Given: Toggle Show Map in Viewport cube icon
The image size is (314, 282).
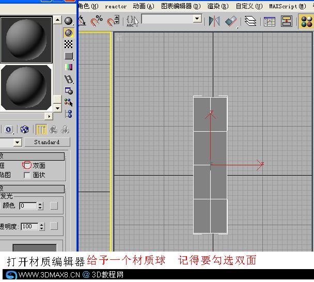Looking at the screenshot, I should point(24,130).
